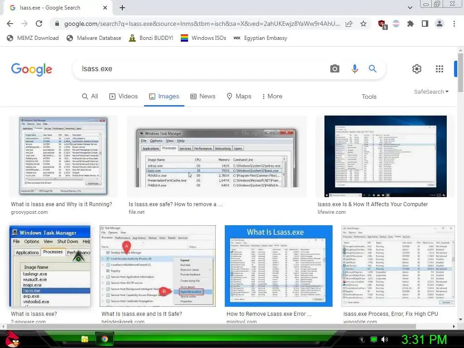464x348 pixels.
Task: Open the Malware Database bookmark
Action: [94, 38]
